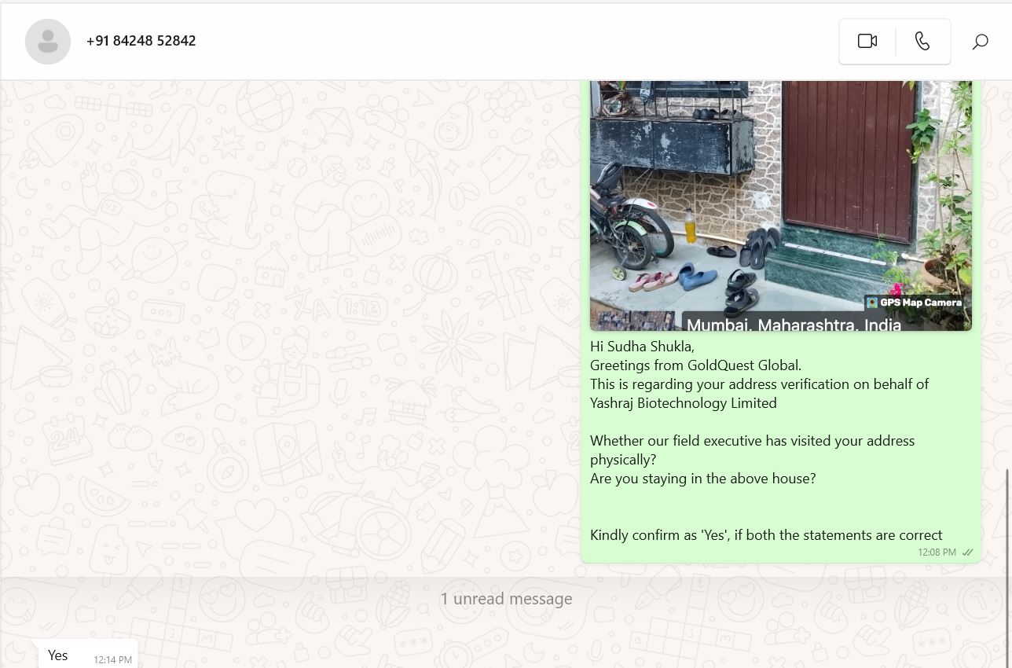Open search in chat using the magnifier icon
Viewport: 1012px width, 668px height.
pyautogui.click(x=980, y=42)
